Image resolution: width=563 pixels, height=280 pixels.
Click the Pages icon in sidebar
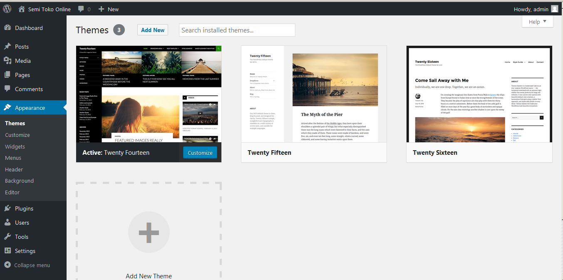coord(7,75)
